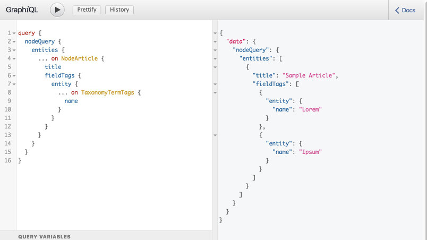Click the "Lorem" value in results
427x240 pixels.
click(x=311, y=109)
